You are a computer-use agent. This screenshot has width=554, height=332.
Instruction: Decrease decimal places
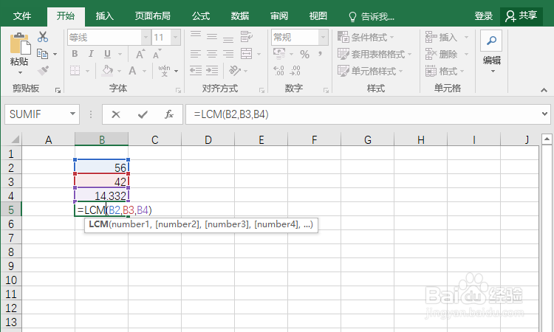coord(295,71)
